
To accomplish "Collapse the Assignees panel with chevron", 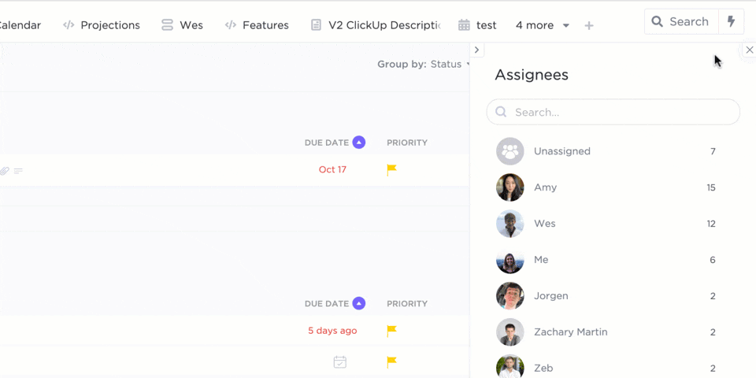I will tap(477, 50).
